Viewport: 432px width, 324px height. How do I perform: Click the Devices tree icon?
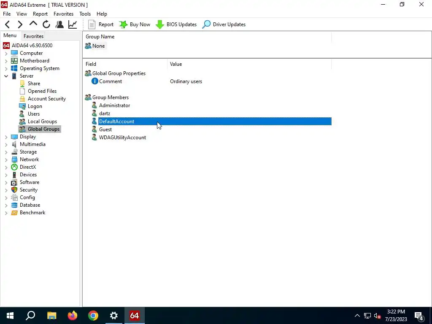click(x=14, y=175)
